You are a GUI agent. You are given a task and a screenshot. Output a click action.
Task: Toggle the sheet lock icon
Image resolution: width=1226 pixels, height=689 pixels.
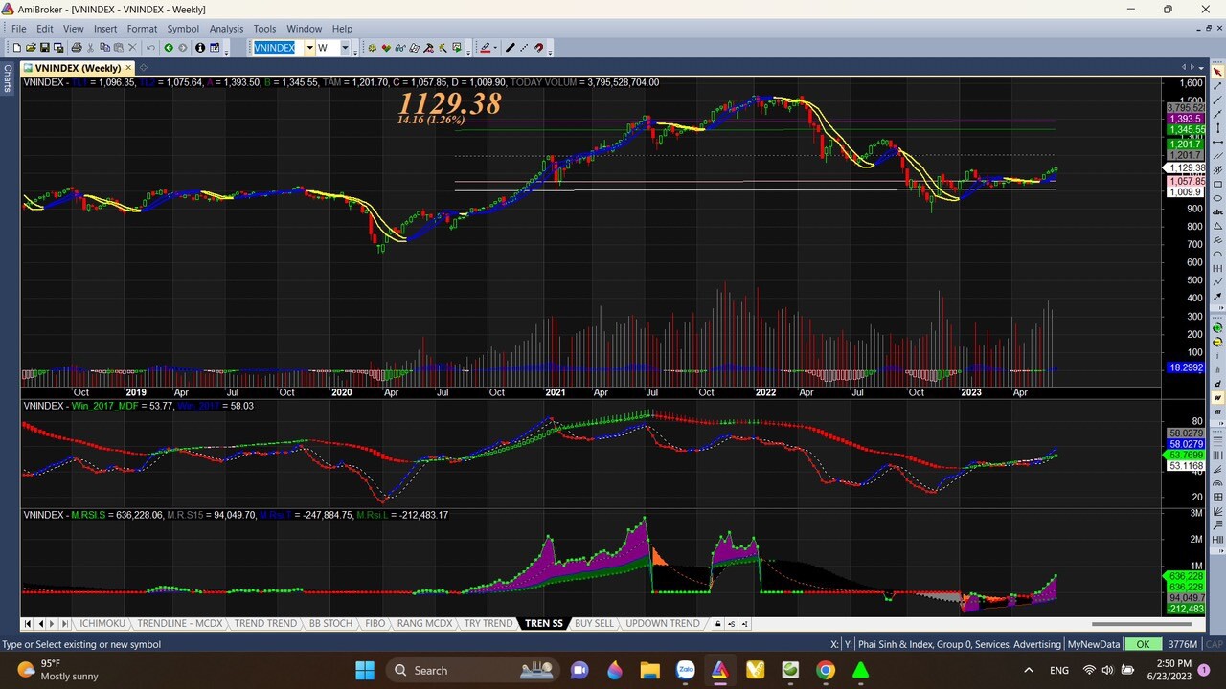(717, 623)
